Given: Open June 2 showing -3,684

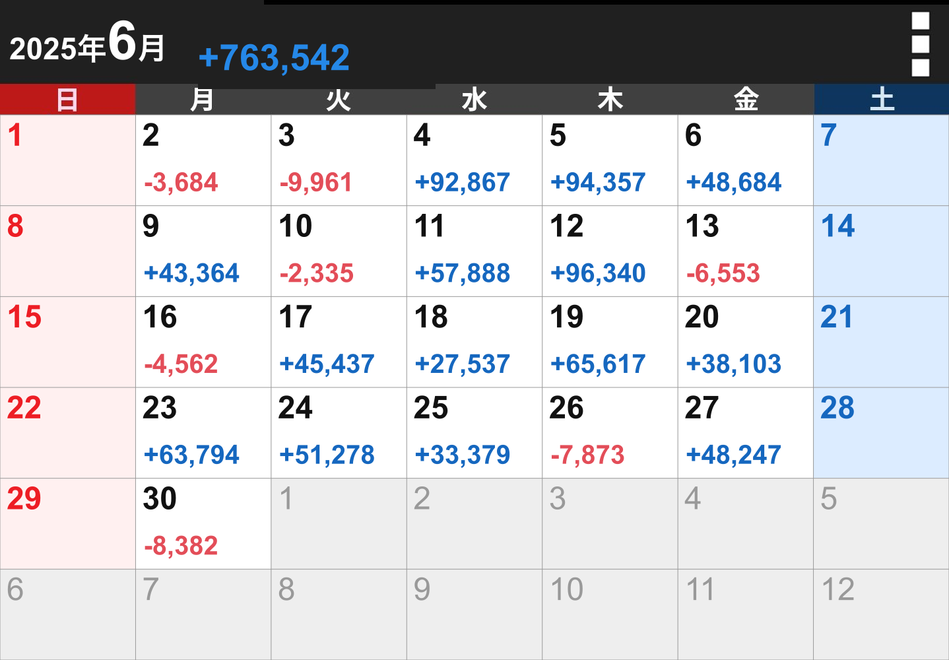Looking at the screenshot, I should click(203, 160).
